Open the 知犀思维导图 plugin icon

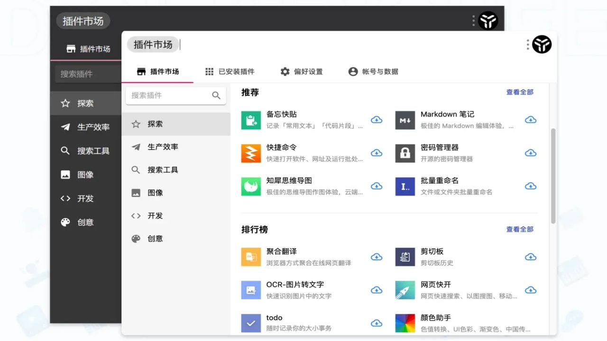(x=251, y=186)
